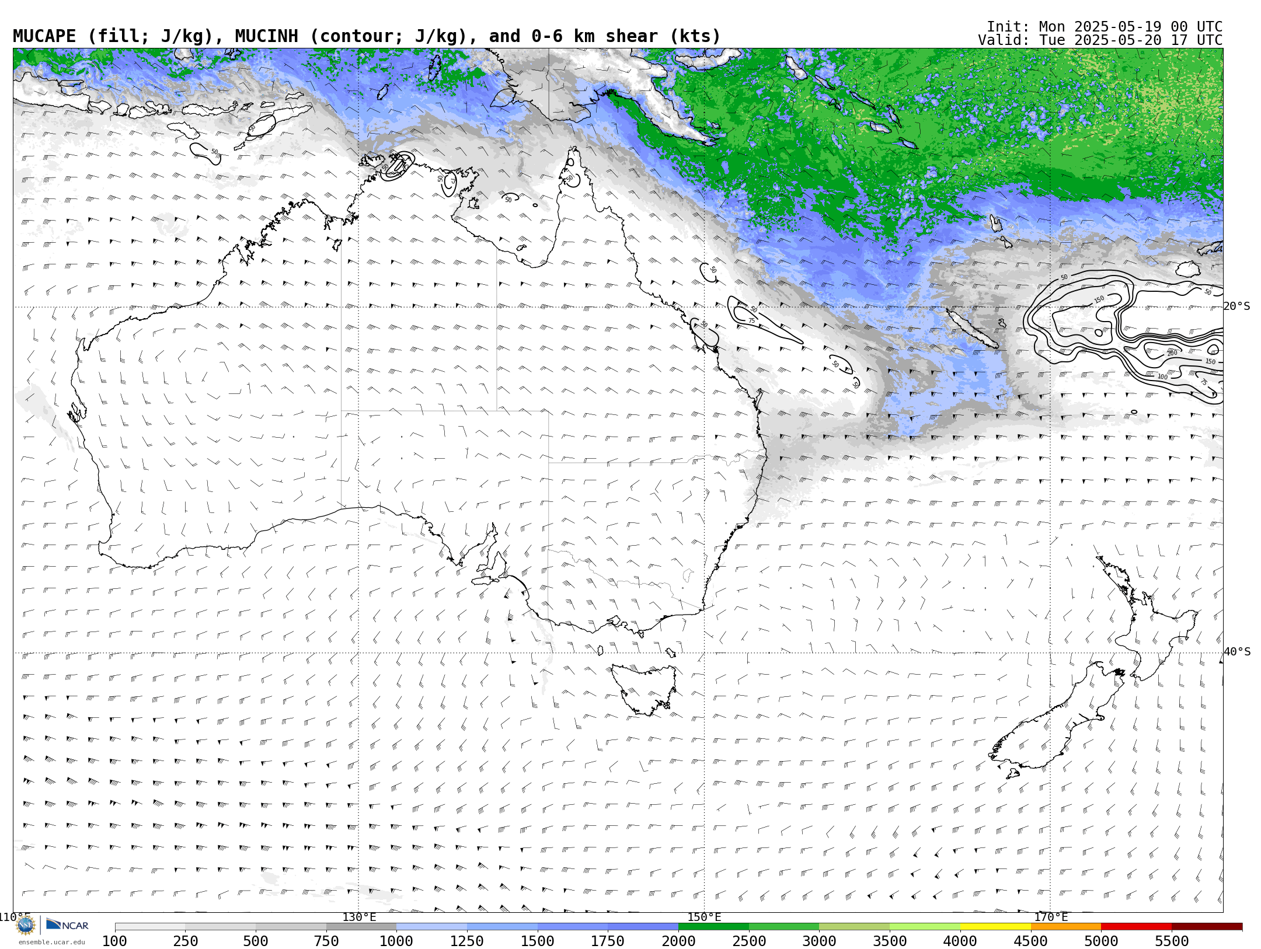Click the 20°S latitude label
Screen dimensions: 1261x949
pos(1237,306)
